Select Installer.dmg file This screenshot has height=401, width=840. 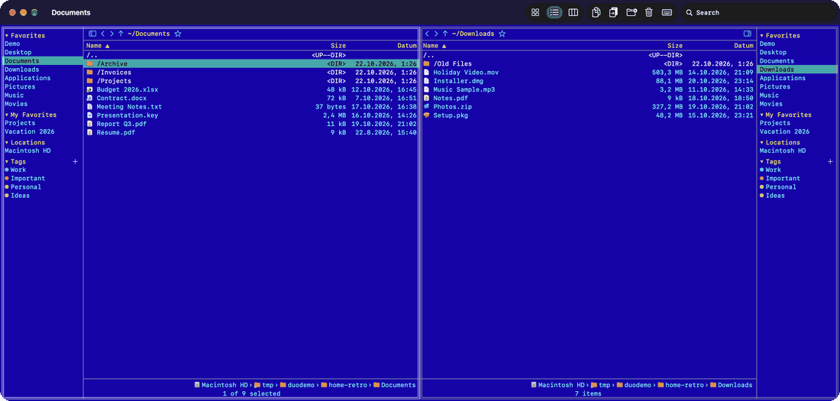588,81
